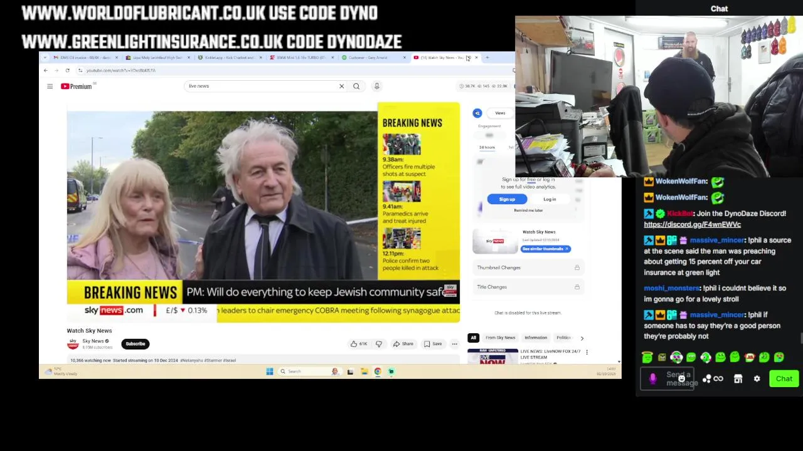Clear the 'live news' search text

coord(341,86)
